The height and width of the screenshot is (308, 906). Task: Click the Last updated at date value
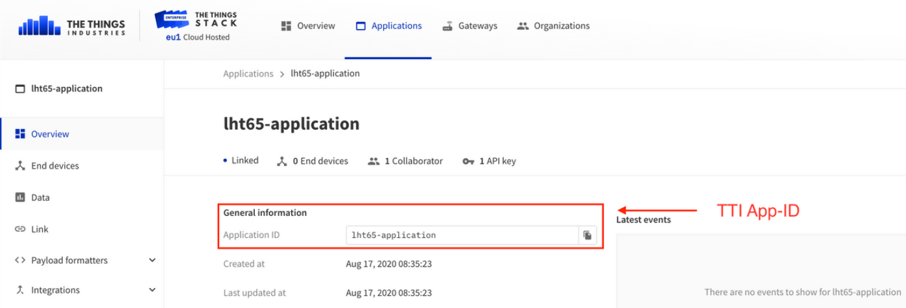(389, 293)
